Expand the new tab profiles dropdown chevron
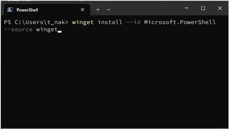Viewport: 230px width, 129px height. click(109, 10)
